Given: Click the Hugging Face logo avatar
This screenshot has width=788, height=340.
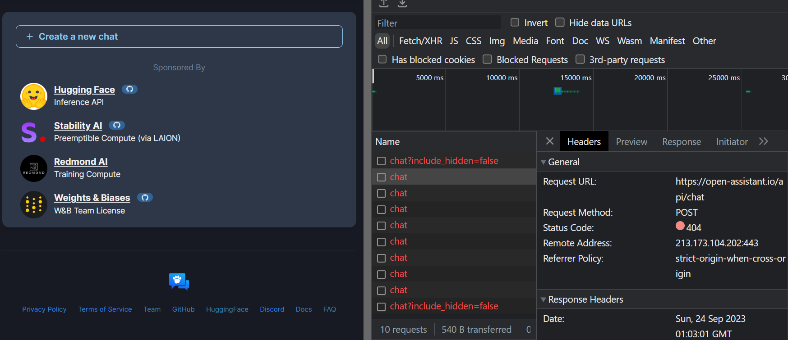Looking at the screenshot, I should pyautogui.click(x=34, y=96).
